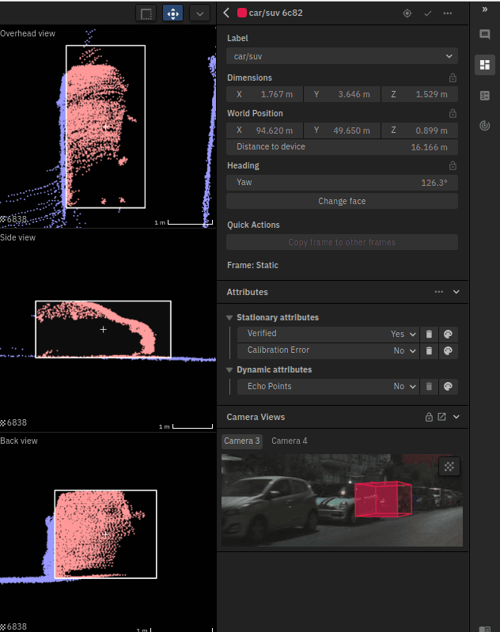The image size is (500, 632).
Task: Edit Dimensions Z value 1.529 m
Action: [420, 94]
